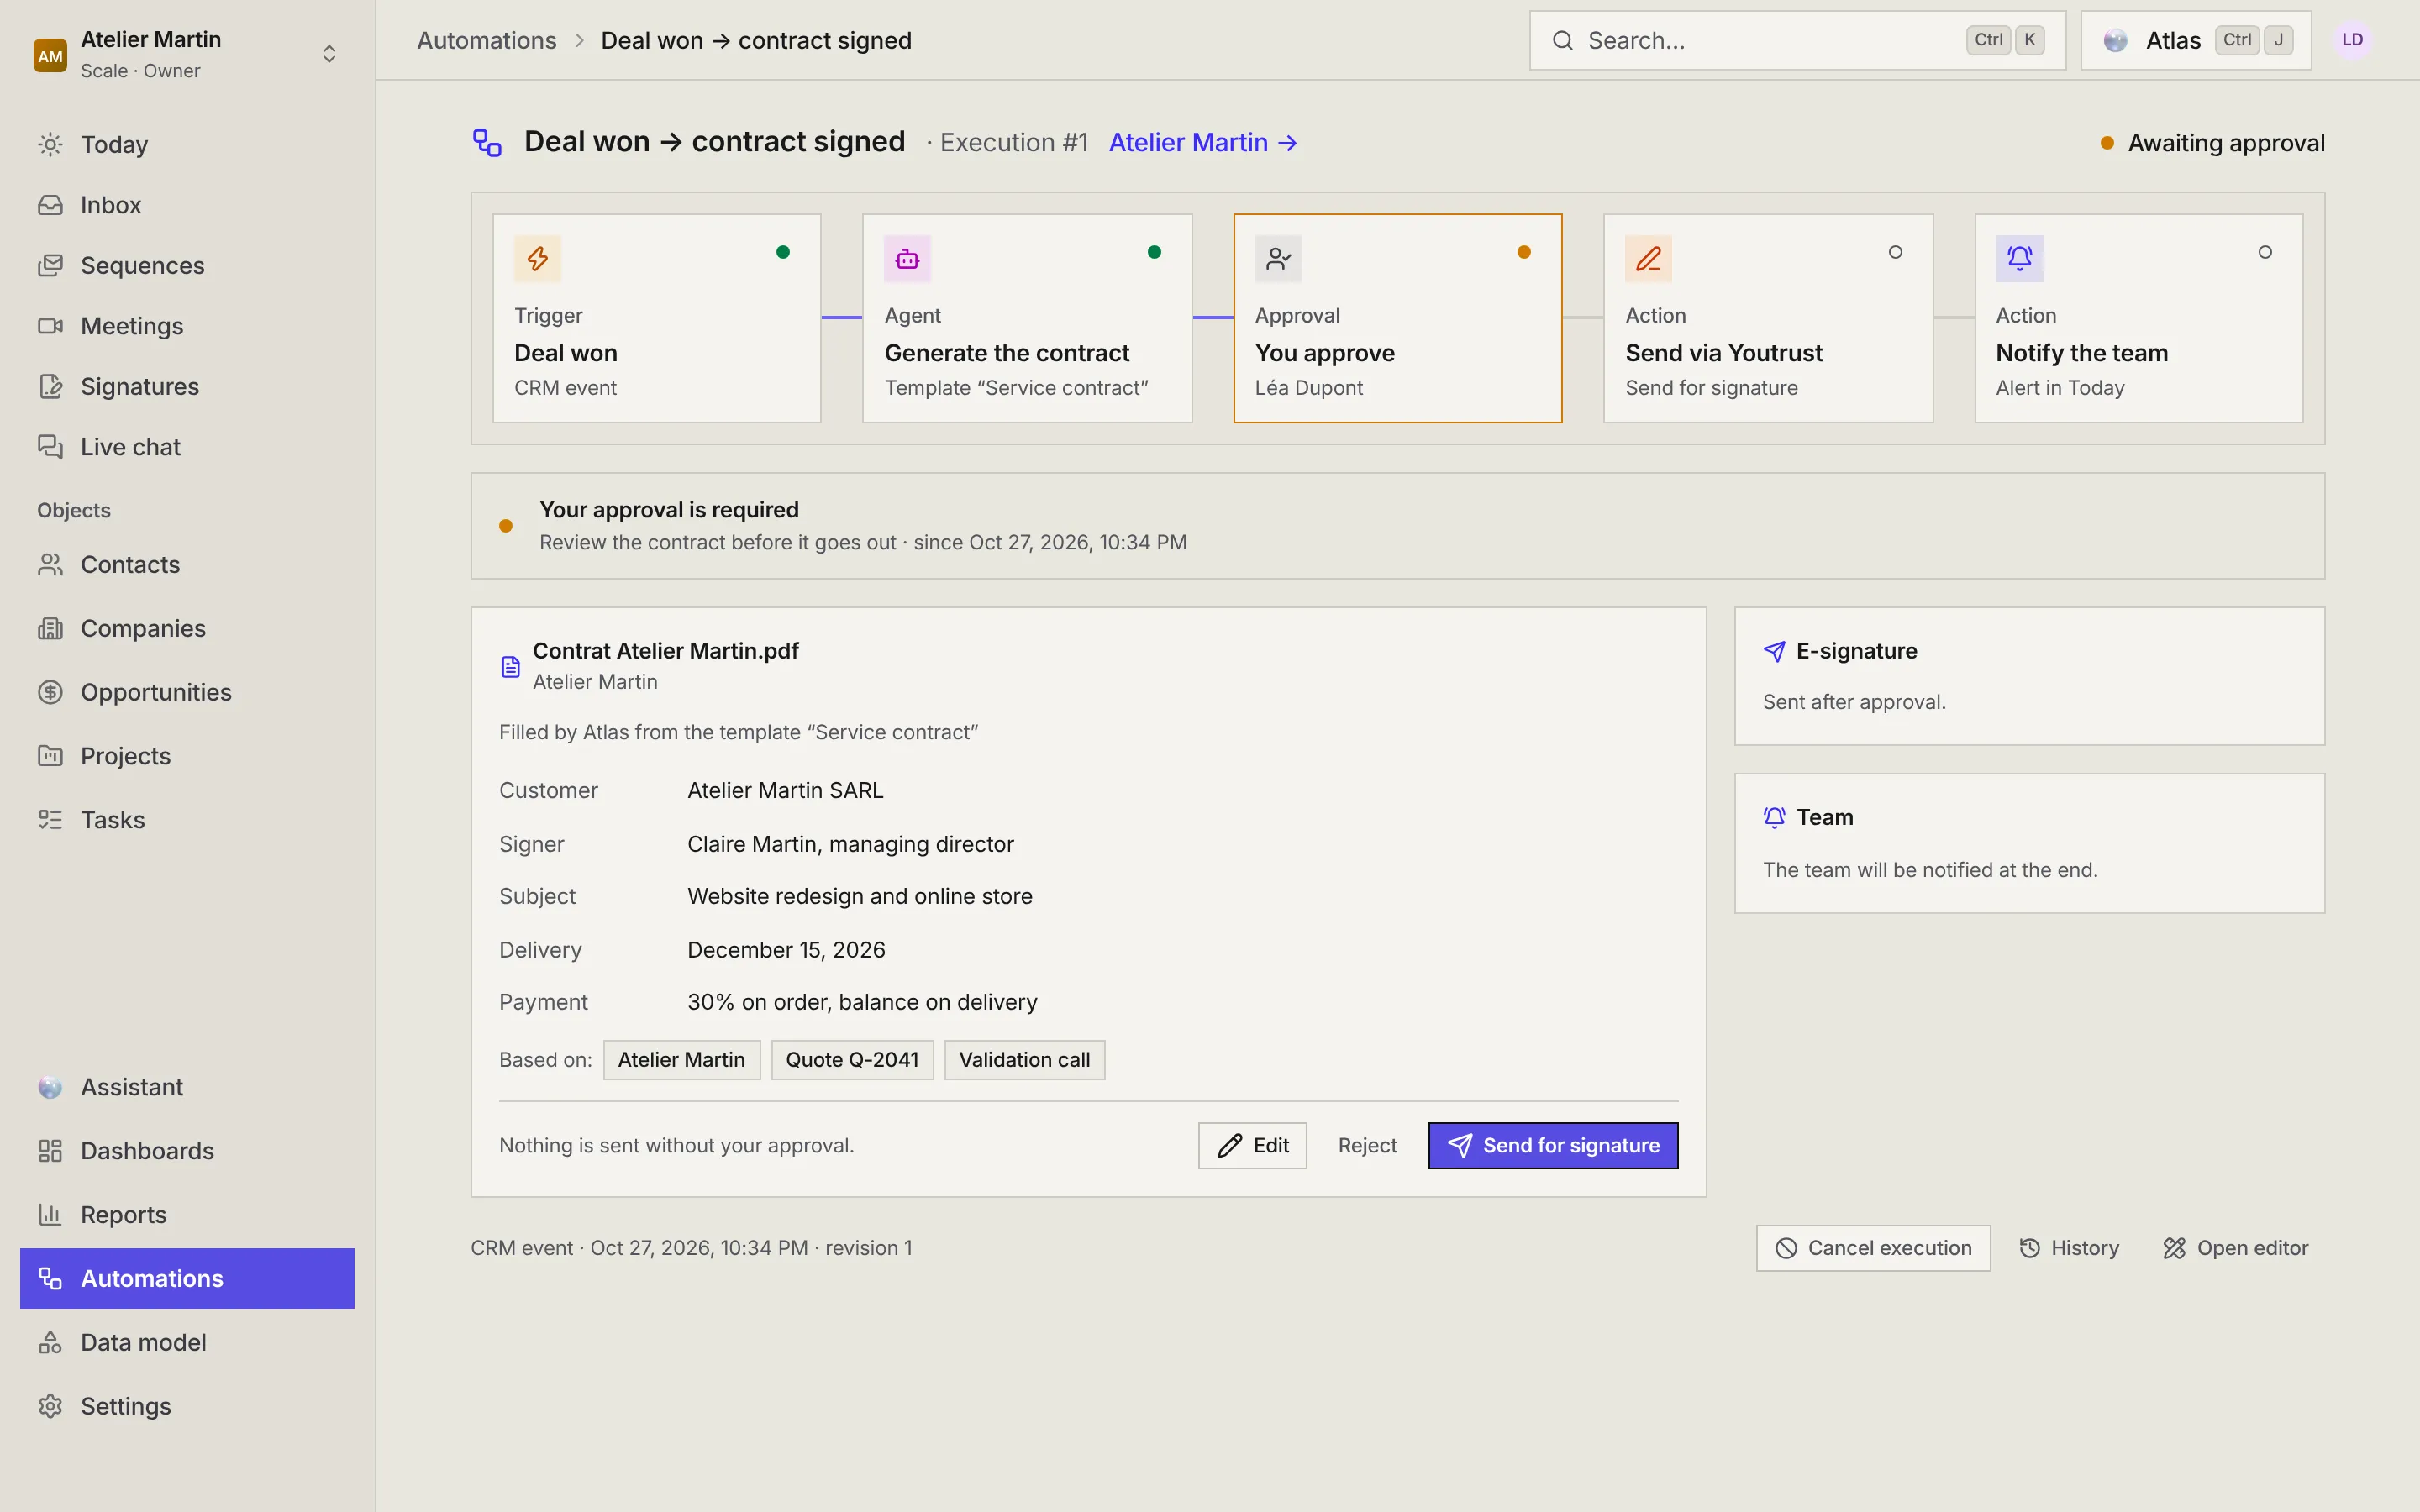2420x1512 pixels.
Task: Select the Trigger Deal won step card
Action: tap(657, 318)
